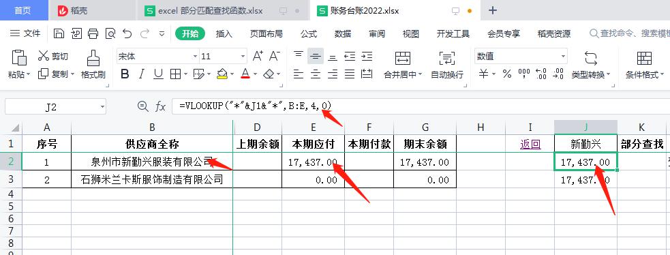The height and width of the screenshot is (255, 670).
Task: Increase font size with A+ icon
Action: pyautogui.click(x=258, y=56)
